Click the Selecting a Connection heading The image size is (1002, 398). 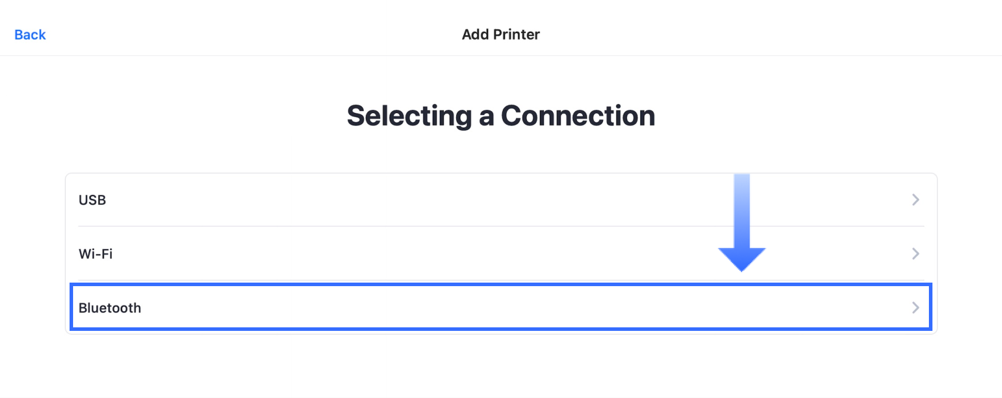[500, 116]
